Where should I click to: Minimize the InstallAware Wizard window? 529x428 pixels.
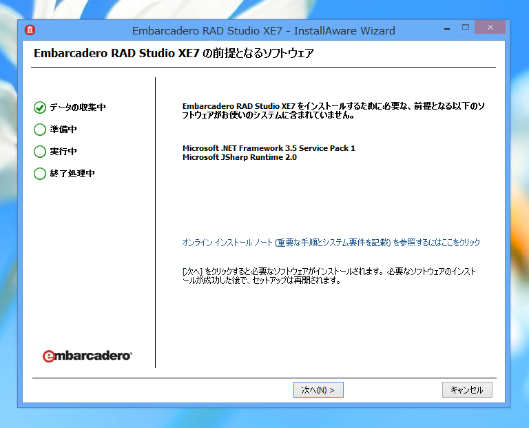(447, 29)
